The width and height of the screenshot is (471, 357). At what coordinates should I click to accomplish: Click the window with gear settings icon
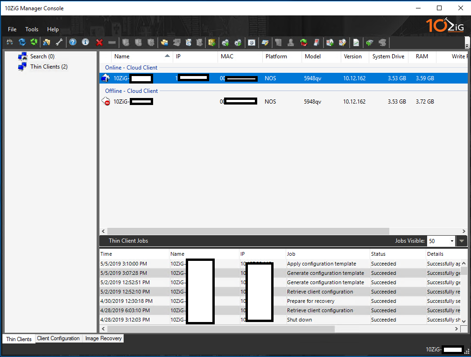(x=252, y=42)
